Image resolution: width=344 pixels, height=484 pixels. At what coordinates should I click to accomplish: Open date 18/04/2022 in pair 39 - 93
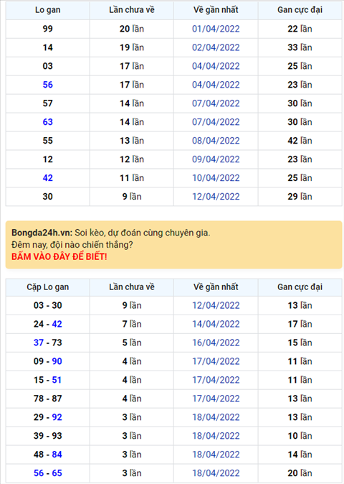pos(216,436)
